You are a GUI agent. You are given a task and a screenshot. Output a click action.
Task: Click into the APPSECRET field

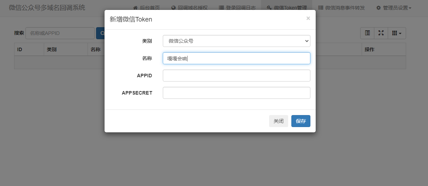236,93
